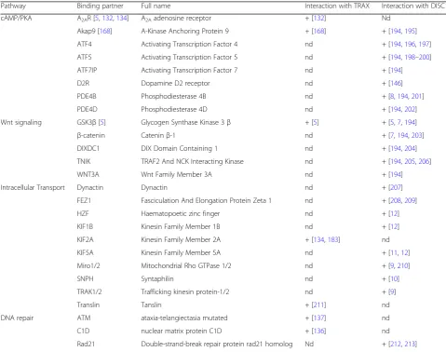The height and width of the screenshot is (352, 446).
Task: Click "Wnt Family Member 3A" full name
Action: 176,174
